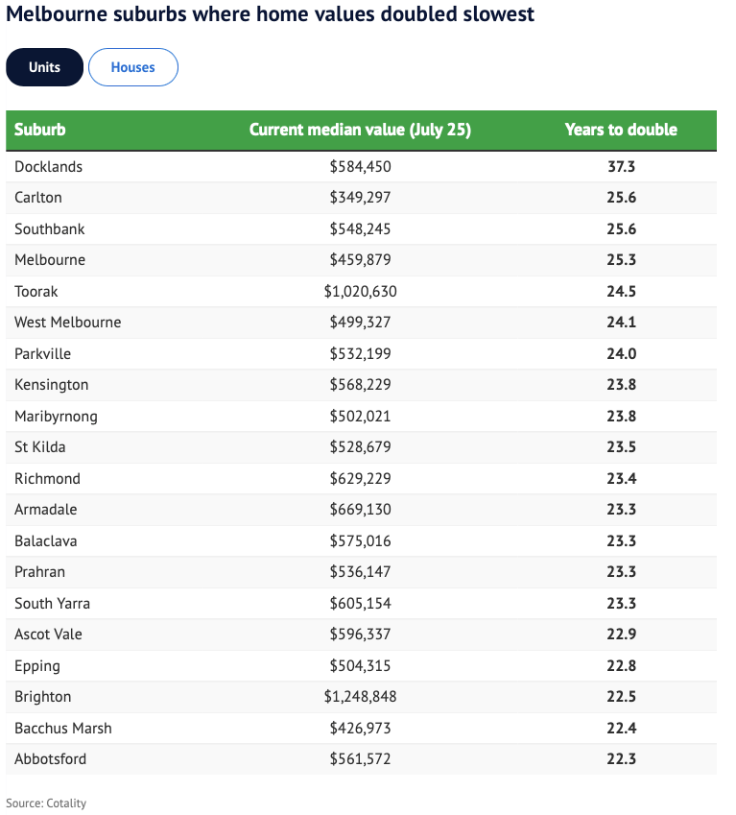736x815 pixels.
Task: Click the South Yarra suburb cell
Action: tap(53, 604)
